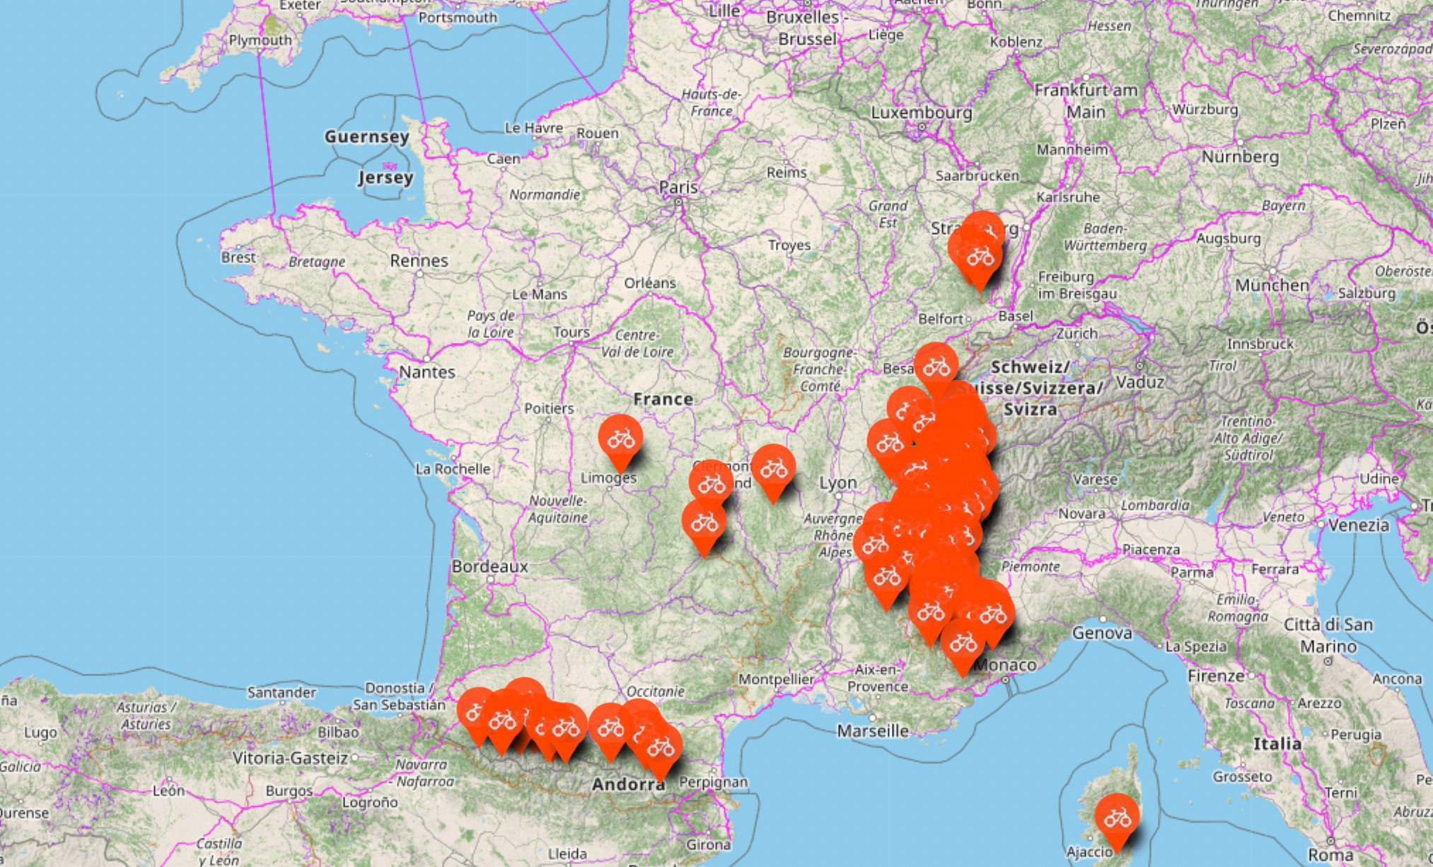Click the Caen city label
Image resolution: width=1433 pixels, height=867 pixels.
pyautogui.click(x=503, y=159)
